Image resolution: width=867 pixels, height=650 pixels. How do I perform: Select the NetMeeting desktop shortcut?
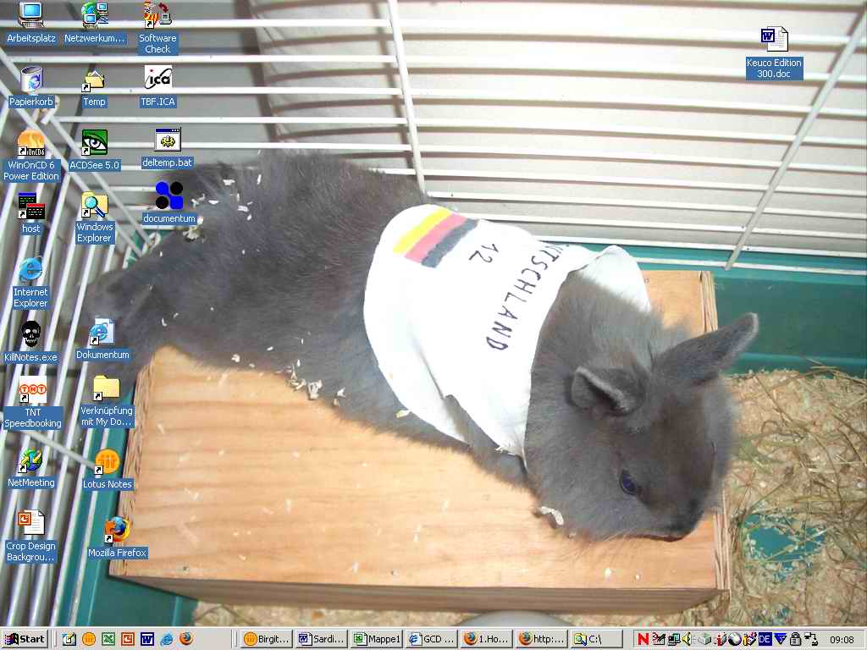coord(30,461)
